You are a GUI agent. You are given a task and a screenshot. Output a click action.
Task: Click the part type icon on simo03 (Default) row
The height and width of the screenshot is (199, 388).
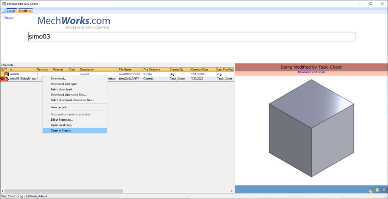coord(7,79)
